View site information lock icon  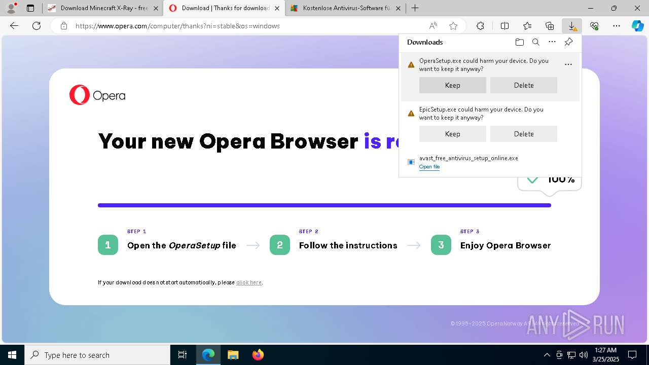click(64, 26)
